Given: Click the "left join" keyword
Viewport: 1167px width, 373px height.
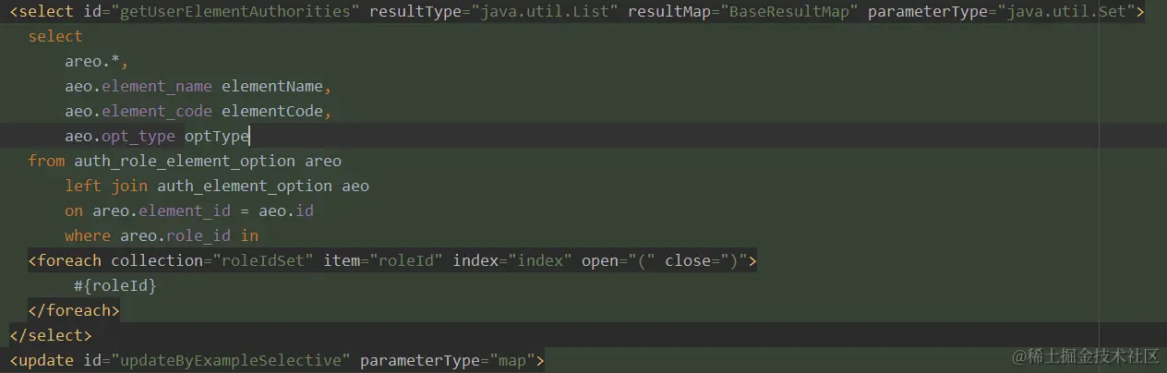Looking at the screenshot, I should click(x=106, y=186).
